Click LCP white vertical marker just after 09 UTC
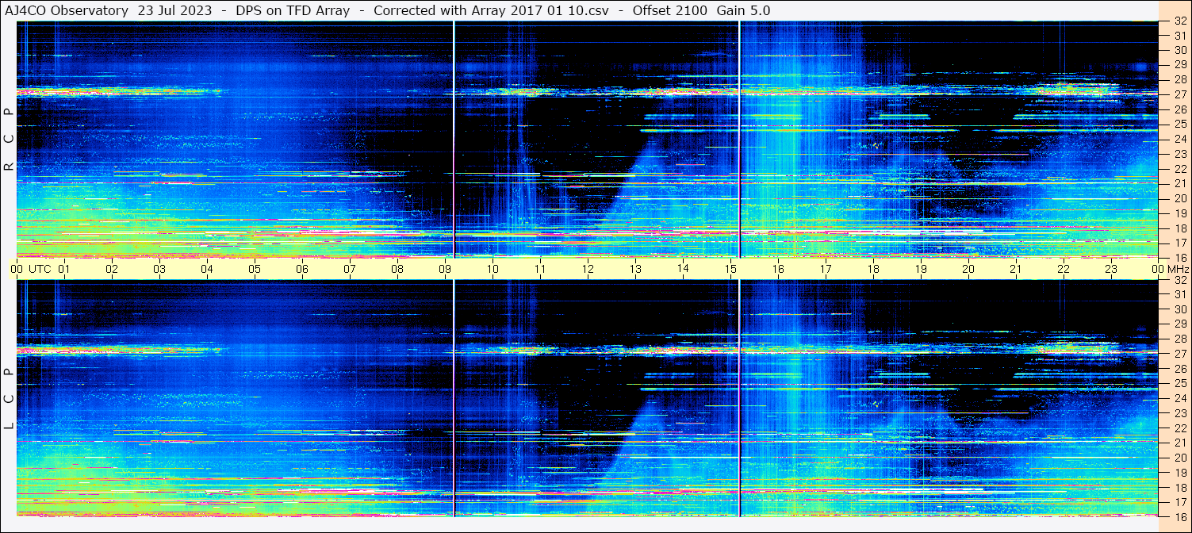 (454, 398)
